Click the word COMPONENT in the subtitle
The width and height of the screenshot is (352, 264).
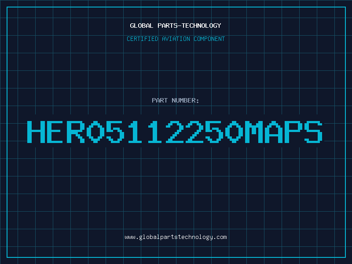[209, 39]
